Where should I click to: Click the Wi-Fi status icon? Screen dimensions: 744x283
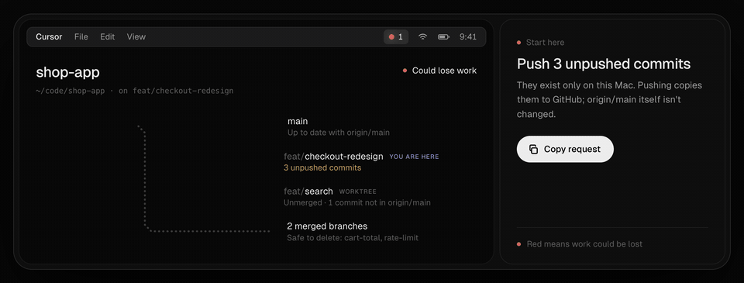tap(423, 36)
